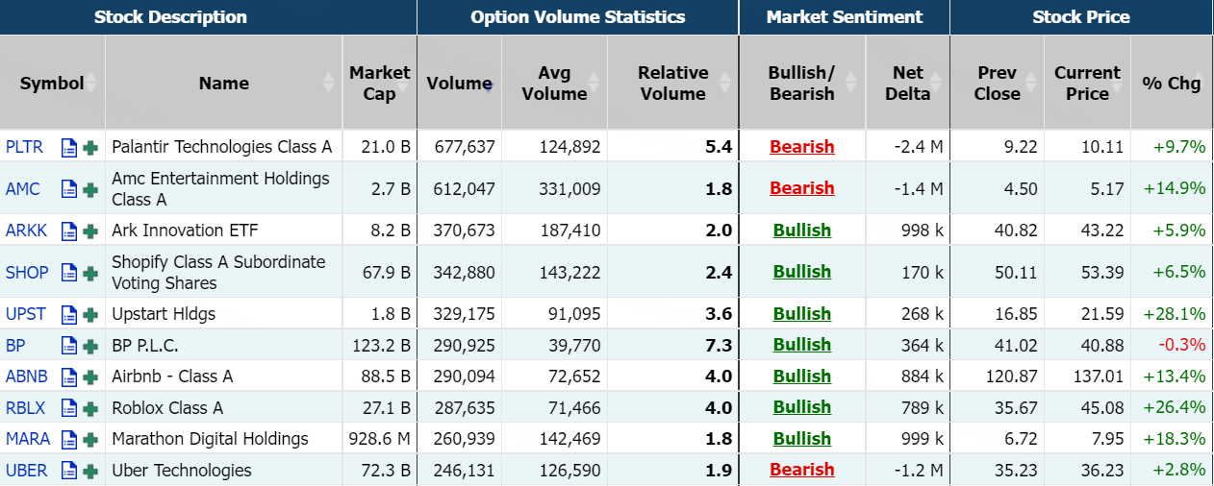Add UBER using green plus icon
1214x486 pixels.
(x=90, y=471)
